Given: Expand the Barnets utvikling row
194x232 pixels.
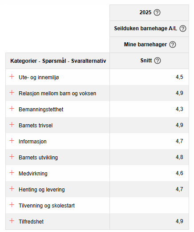Looking at the screenshot, I should (x=12, y=157).
